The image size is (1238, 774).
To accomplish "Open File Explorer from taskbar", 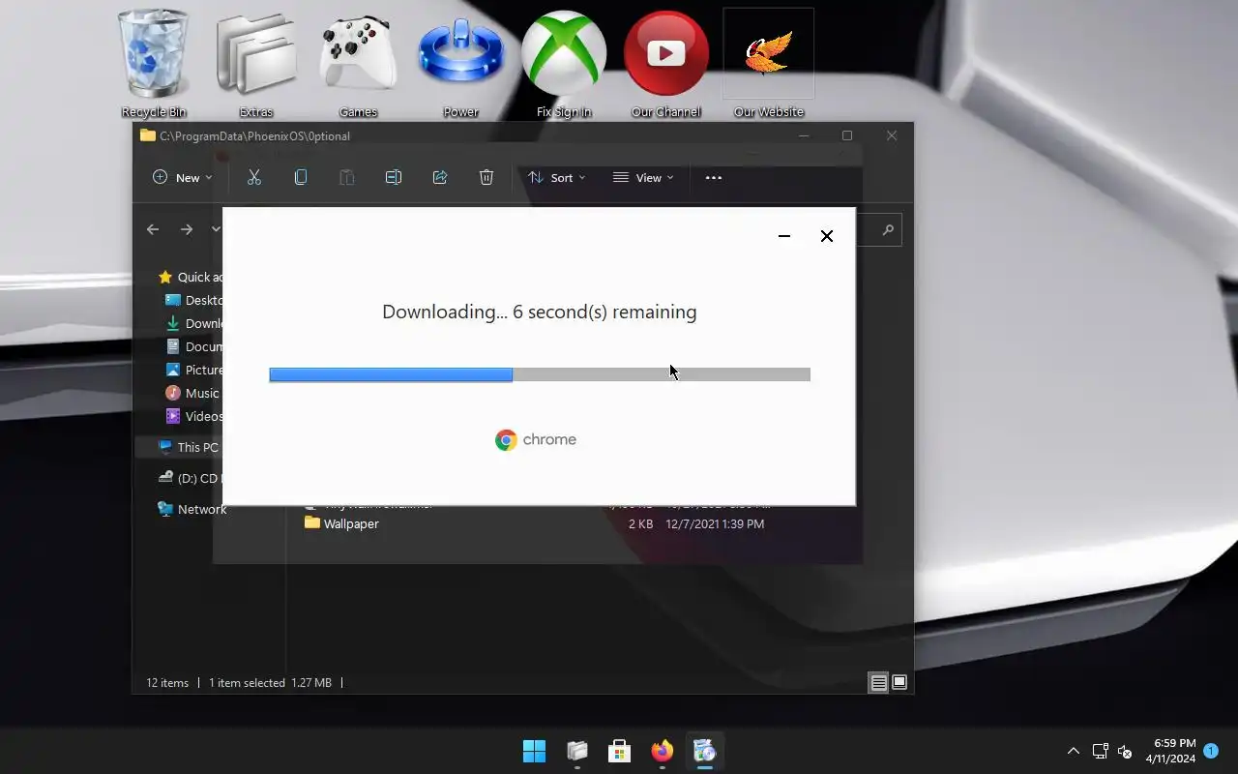I will click(x=577, y=751).
